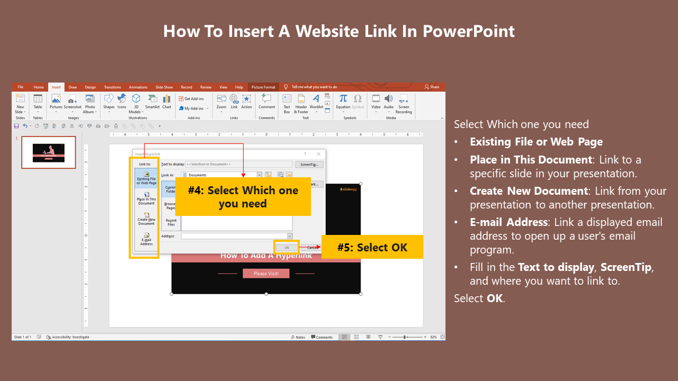
Task: Open the Review tab
Action: pyautogui.click(x=206, y=87)
